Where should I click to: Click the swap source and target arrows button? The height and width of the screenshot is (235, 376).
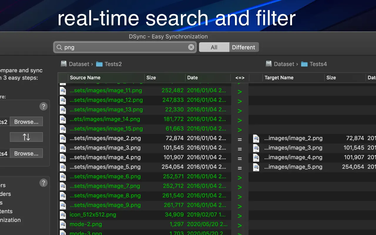pyautogui.click(x=26, y=137)
